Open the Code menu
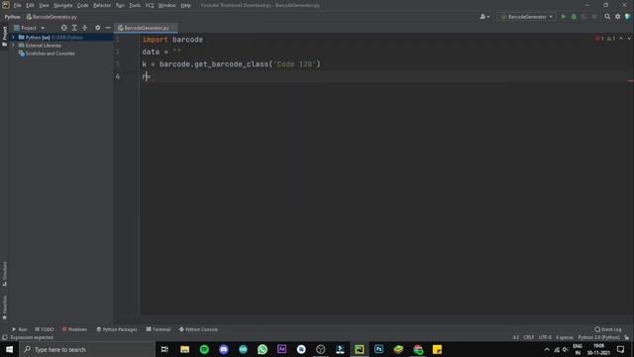Screen dimensions: 634x357 (82, 5)
